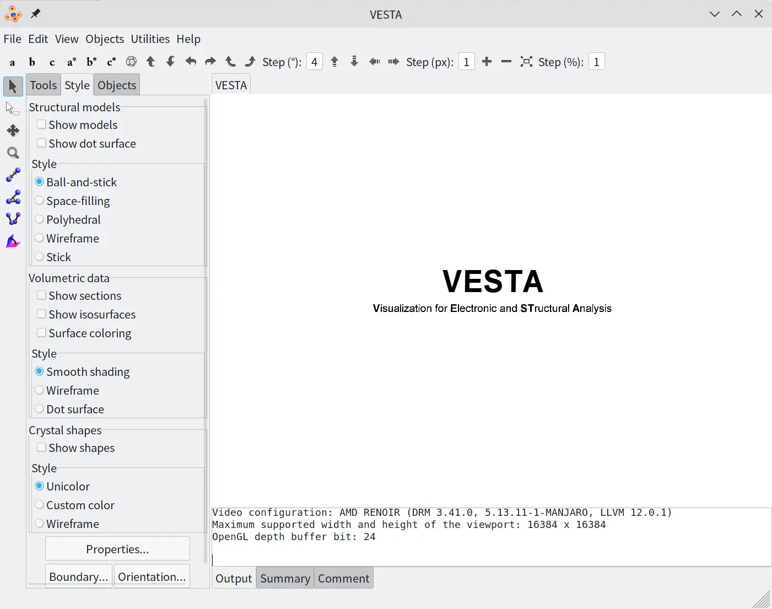Click the standard orientation crystal icon
This screenshot has width=772, height=609.
pos(131,62)
